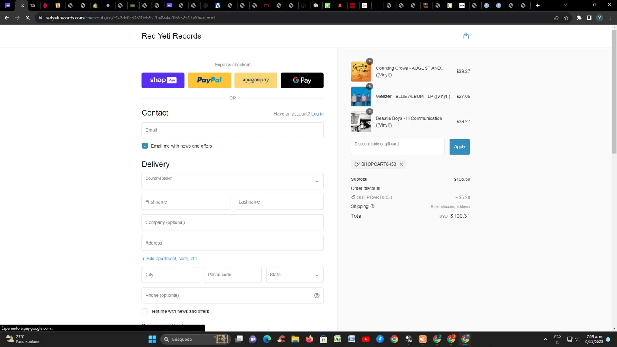Launch Microsoft Edge from the taskbar

[267, 339]
